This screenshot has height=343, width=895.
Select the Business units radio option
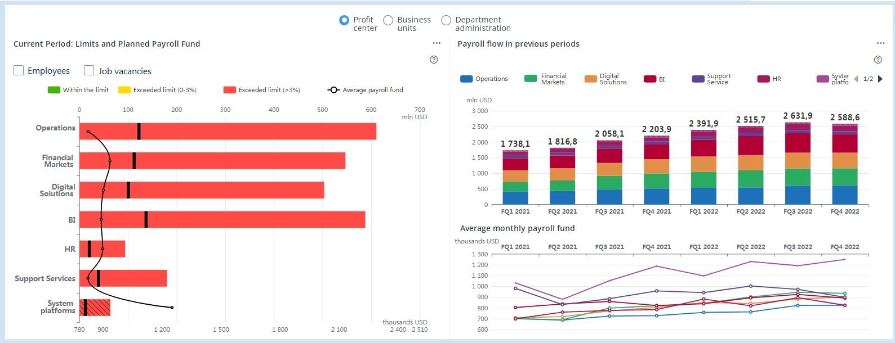pos(388,20)
